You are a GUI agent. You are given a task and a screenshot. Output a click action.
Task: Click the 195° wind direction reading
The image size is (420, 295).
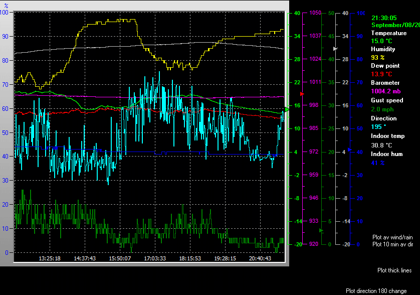(378, 127)
